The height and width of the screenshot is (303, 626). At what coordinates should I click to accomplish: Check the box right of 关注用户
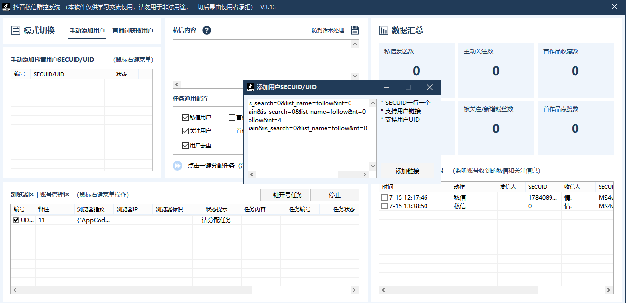[232, 131]
